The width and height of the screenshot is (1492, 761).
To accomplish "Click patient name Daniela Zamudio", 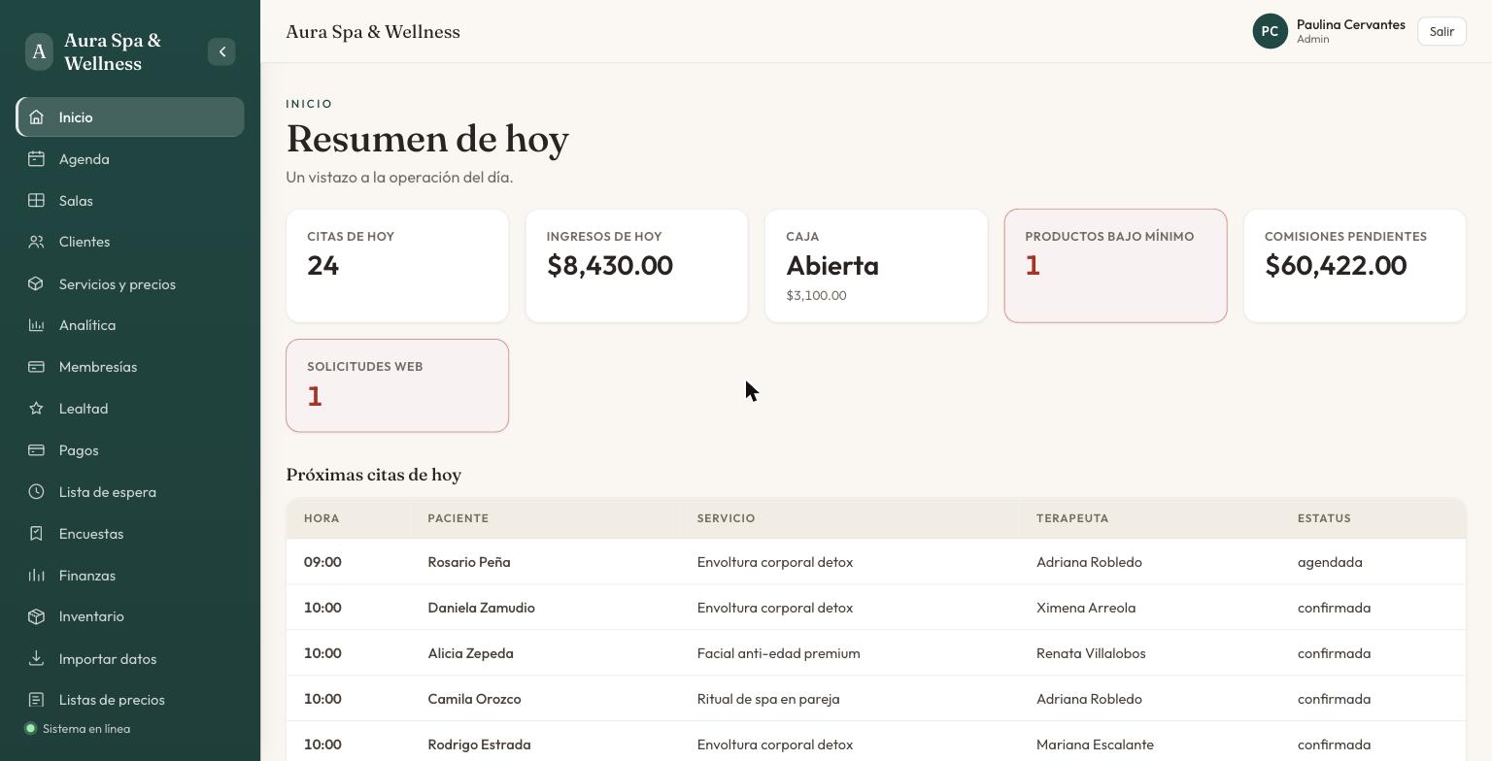I will [482, 608].
